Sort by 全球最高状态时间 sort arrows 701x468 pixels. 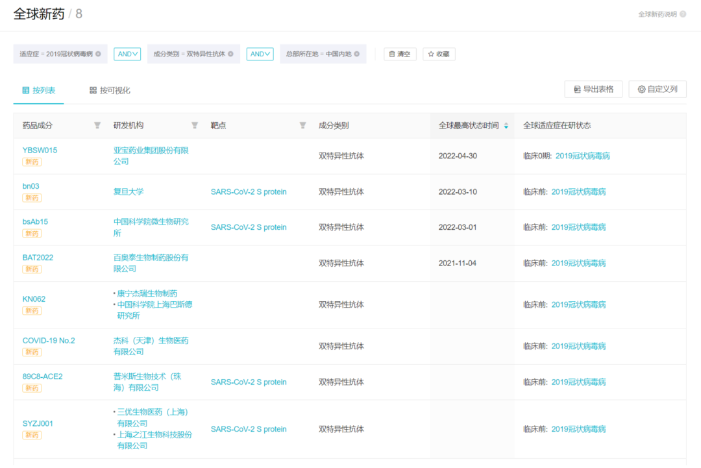[x=506, y=126]
